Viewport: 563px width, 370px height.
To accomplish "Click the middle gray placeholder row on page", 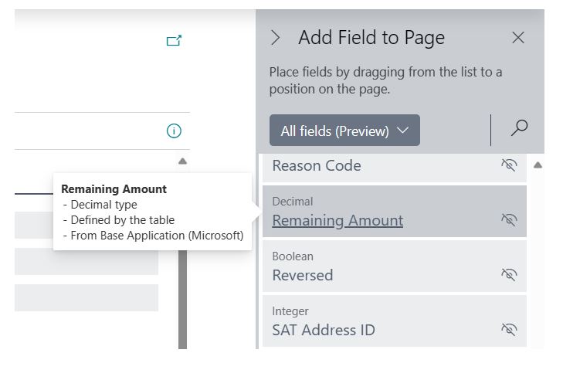I will 86,261.
